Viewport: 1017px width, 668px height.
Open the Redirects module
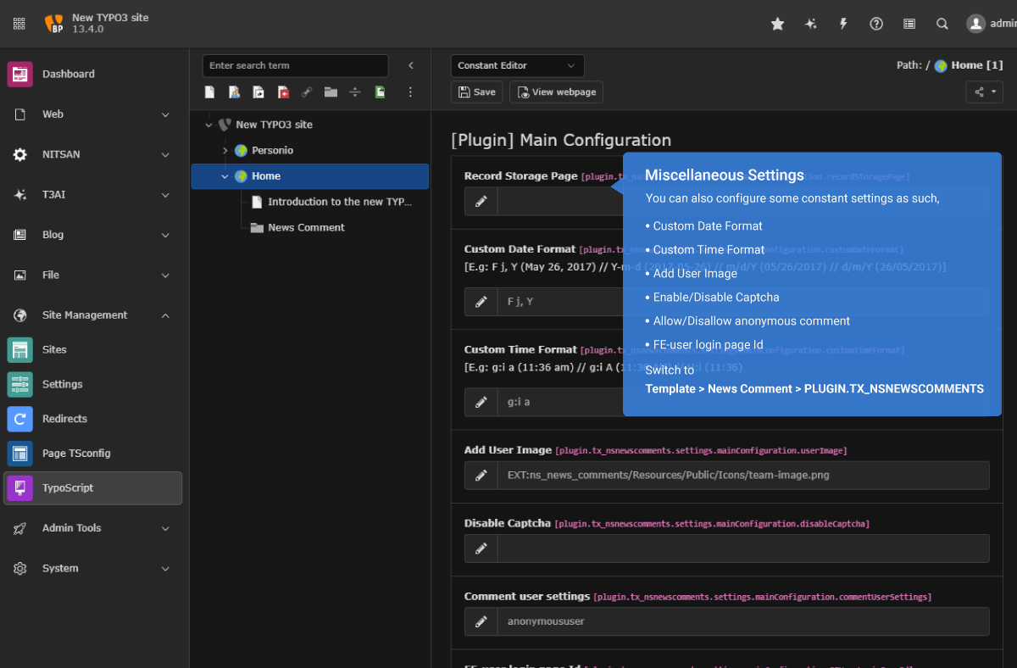pos(64,419)
